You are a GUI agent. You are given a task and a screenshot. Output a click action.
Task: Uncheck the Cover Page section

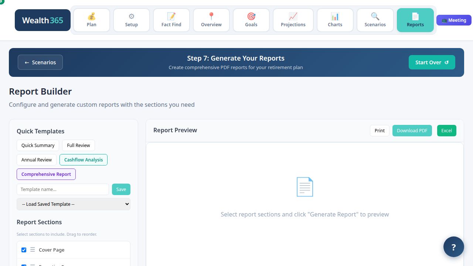click(x=24, y=250)
